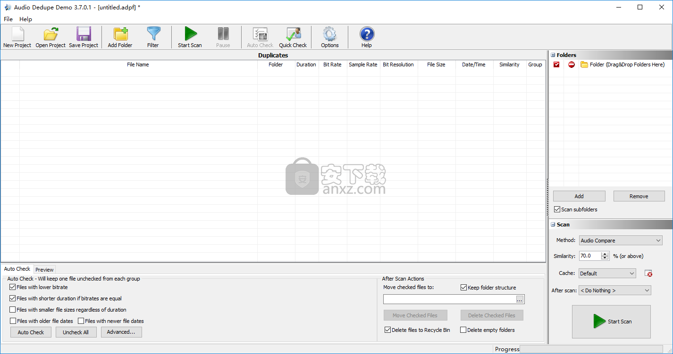Viewport: 673px width, 354px height.
Task: Sort by File Size column header
Action: [436, 64]
